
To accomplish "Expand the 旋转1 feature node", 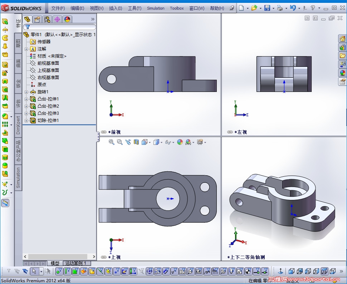I will pyautogui.click(x=26, y=92).
